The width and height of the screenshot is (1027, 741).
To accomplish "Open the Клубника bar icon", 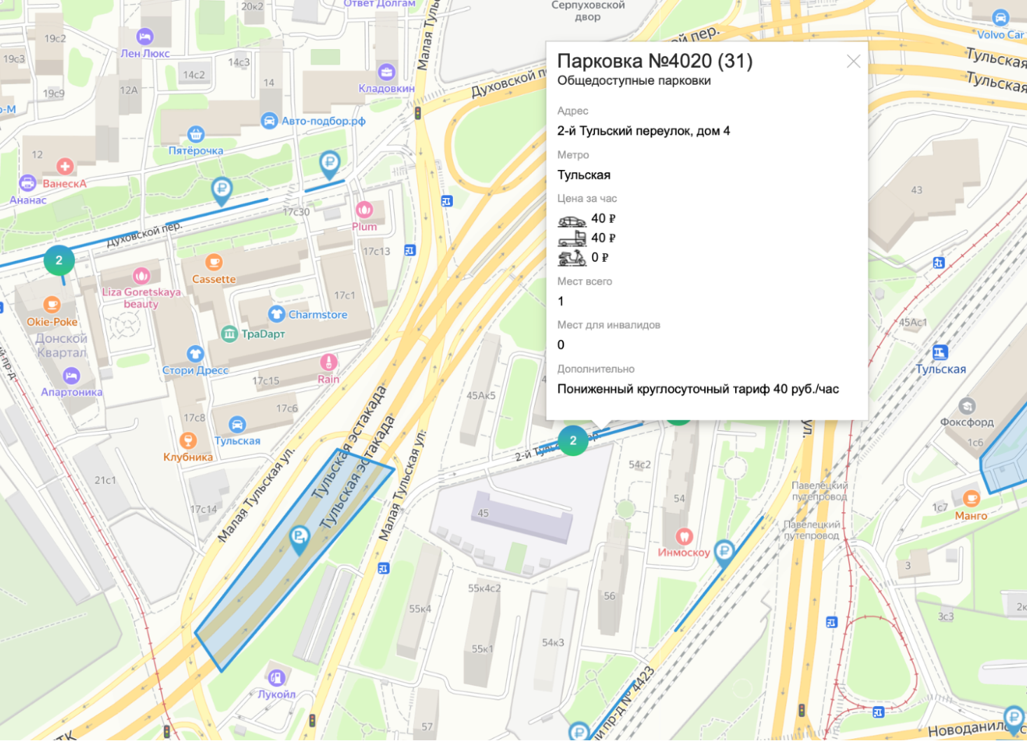I will 188,440.
